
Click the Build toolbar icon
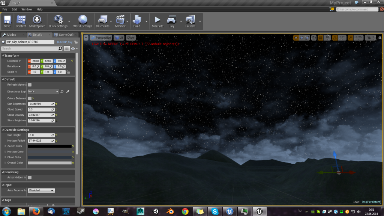pyautogui.click(x=136, y=21)
